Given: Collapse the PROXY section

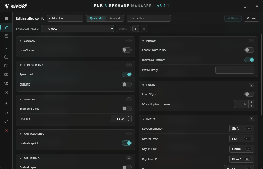Looking at the screenshot, I should (x=143, y=41).
